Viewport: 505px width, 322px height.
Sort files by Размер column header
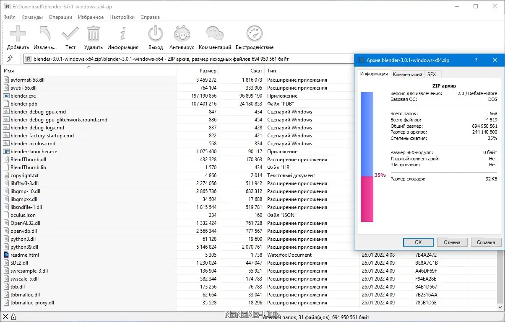pyautogui.click(x=208, y=71)
